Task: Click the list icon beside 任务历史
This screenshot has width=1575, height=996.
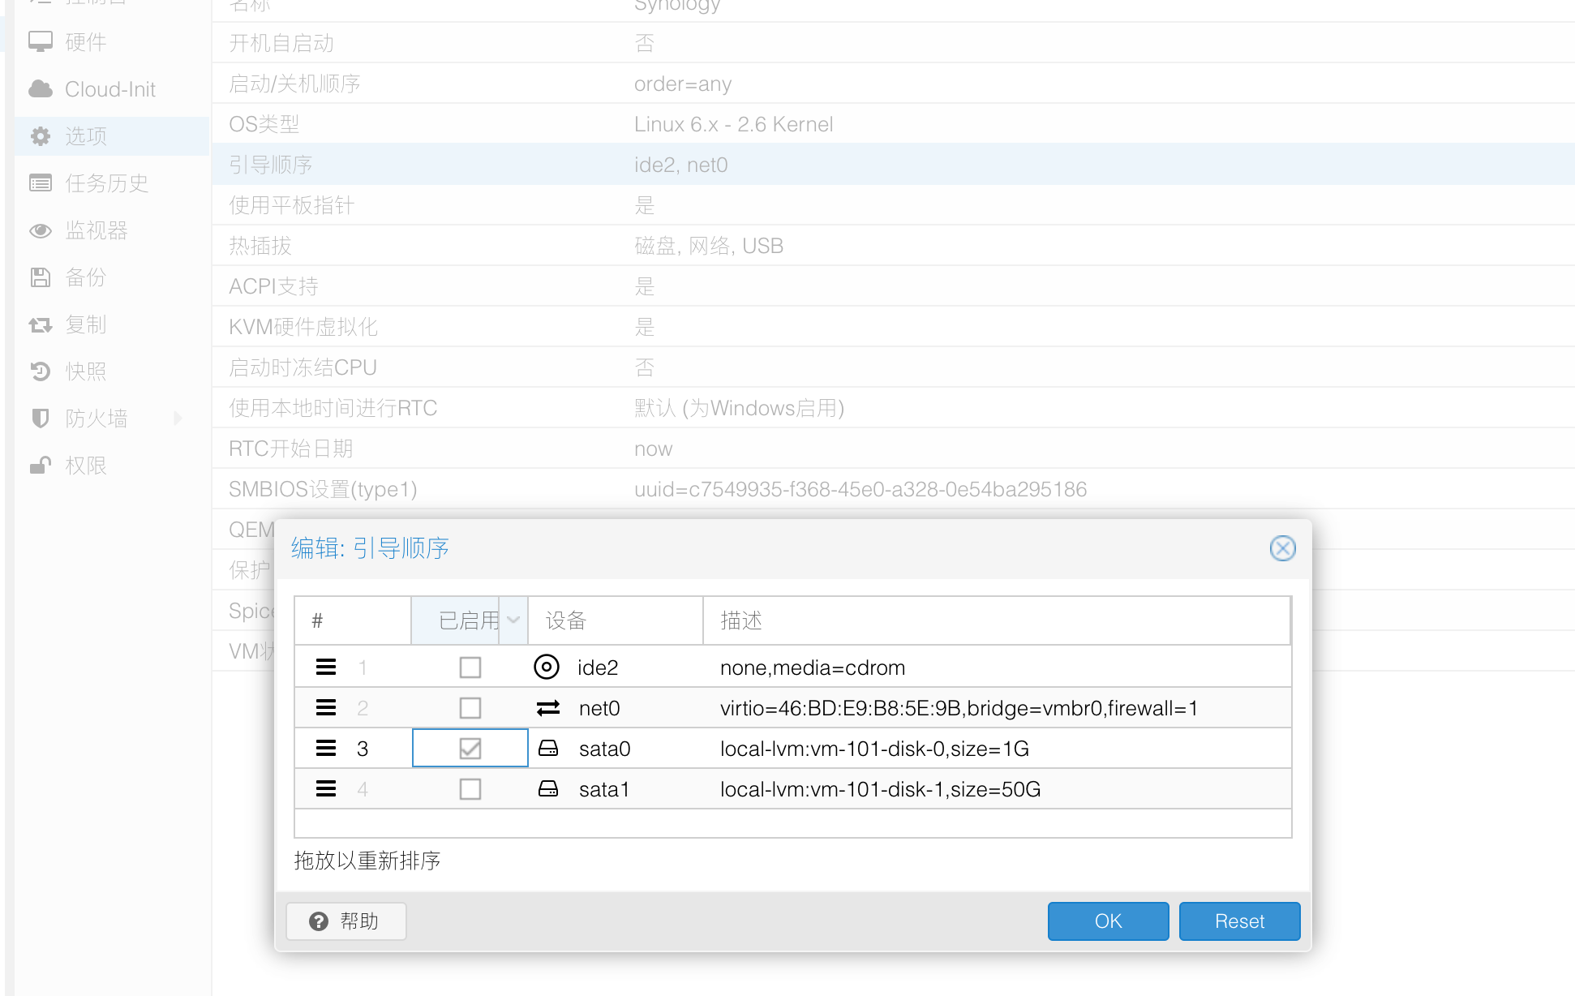Action: pos(41,183)
